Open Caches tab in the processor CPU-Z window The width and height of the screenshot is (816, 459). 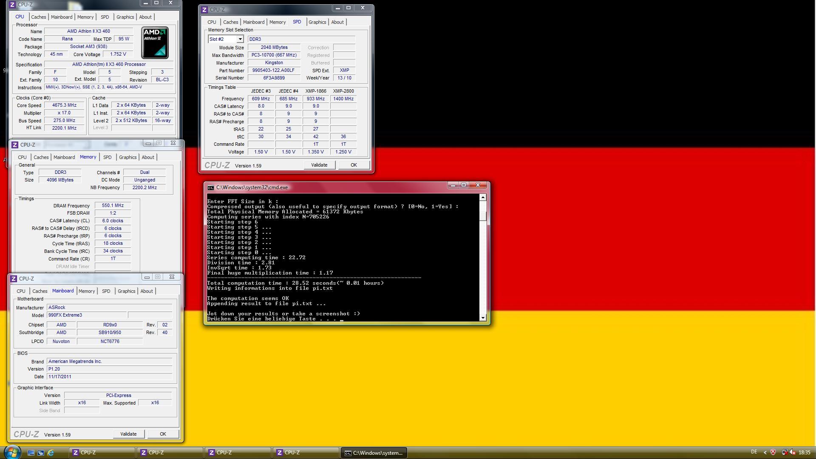[38, 17]
